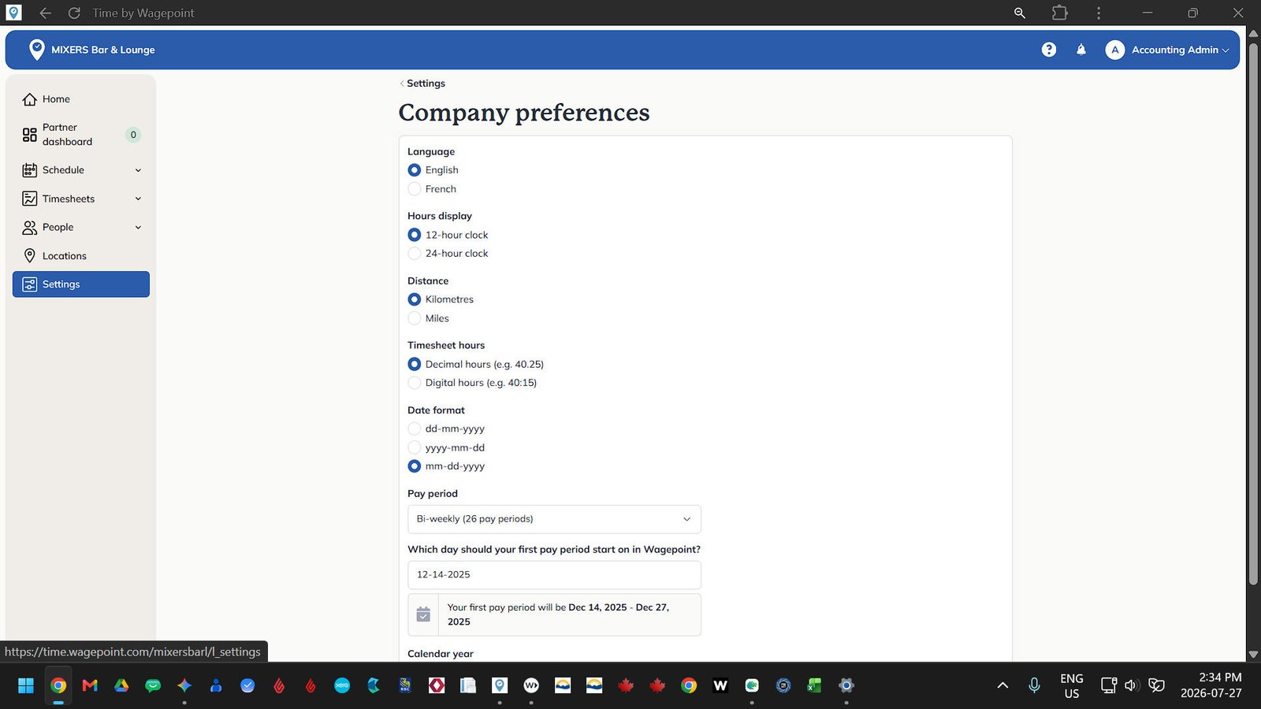Click the Partner dashboard 0 count badge
Screen dimensions: 1261x709
(133, 135)
